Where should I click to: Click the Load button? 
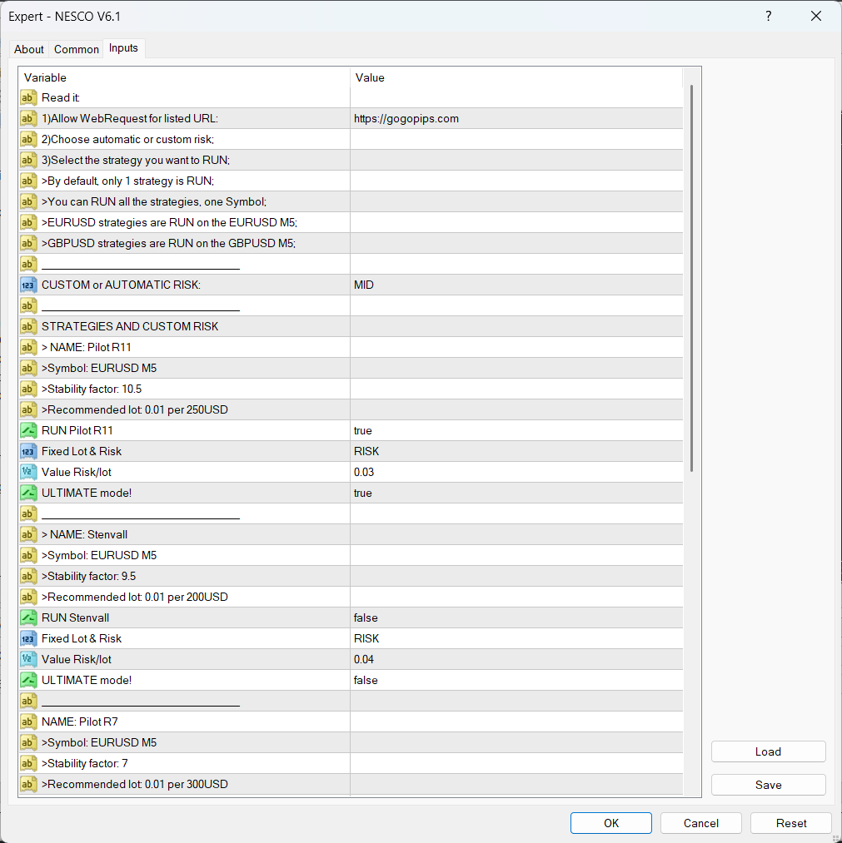point(768,751)
